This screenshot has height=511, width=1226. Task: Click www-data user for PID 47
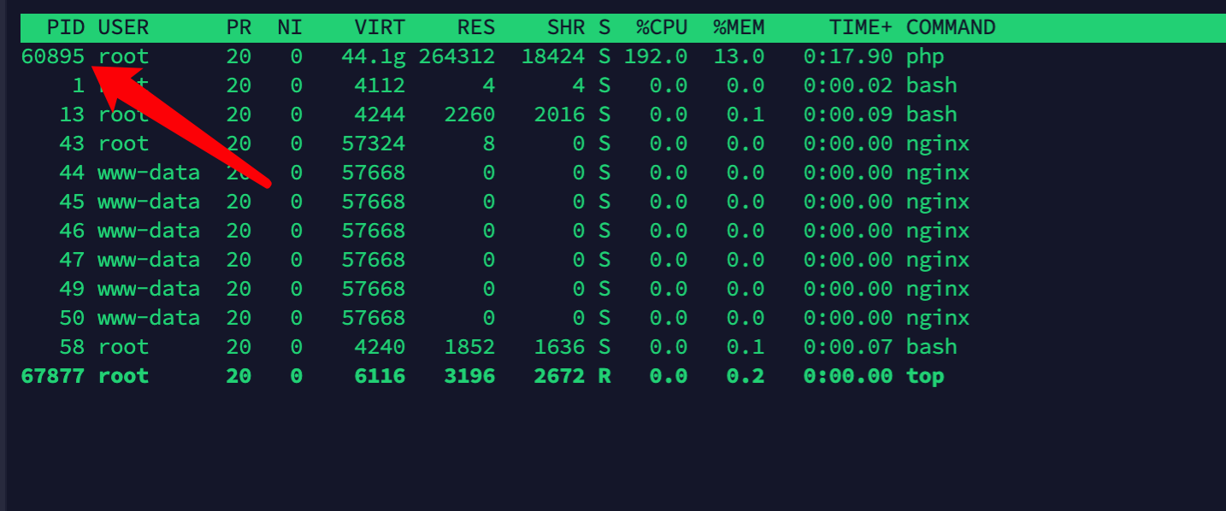149,260
